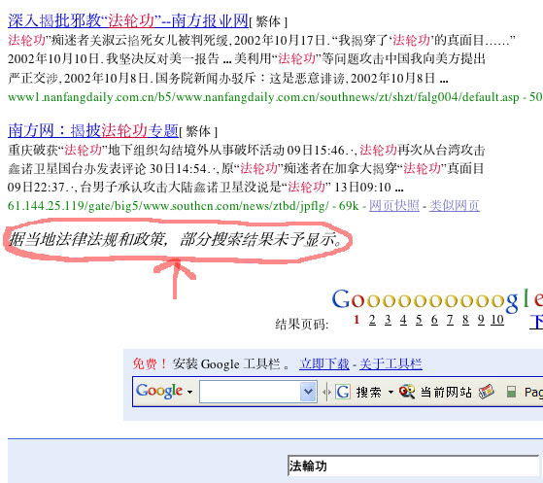This screenshot has width=543, height=483.
Task: Click snippet line starting 2002年10月10日. 我坚决反对
Action: [246, 59]
